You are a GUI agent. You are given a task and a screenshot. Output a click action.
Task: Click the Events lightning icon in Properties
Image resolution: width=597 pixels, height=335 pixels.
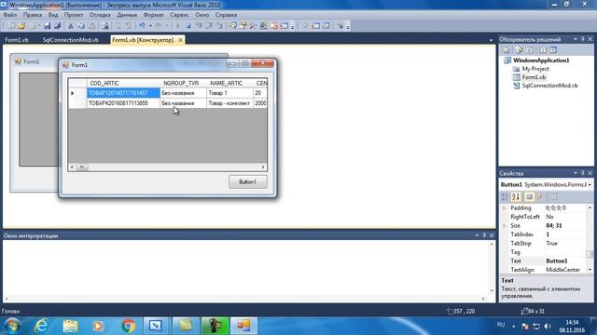[x=540, y=196]
